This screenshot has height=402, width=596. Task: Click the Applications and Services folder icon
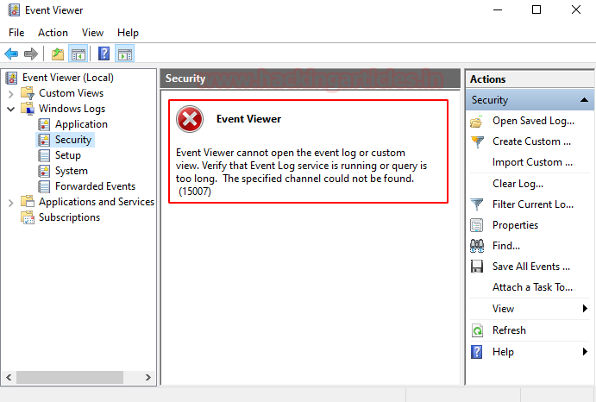coord(28,202)
